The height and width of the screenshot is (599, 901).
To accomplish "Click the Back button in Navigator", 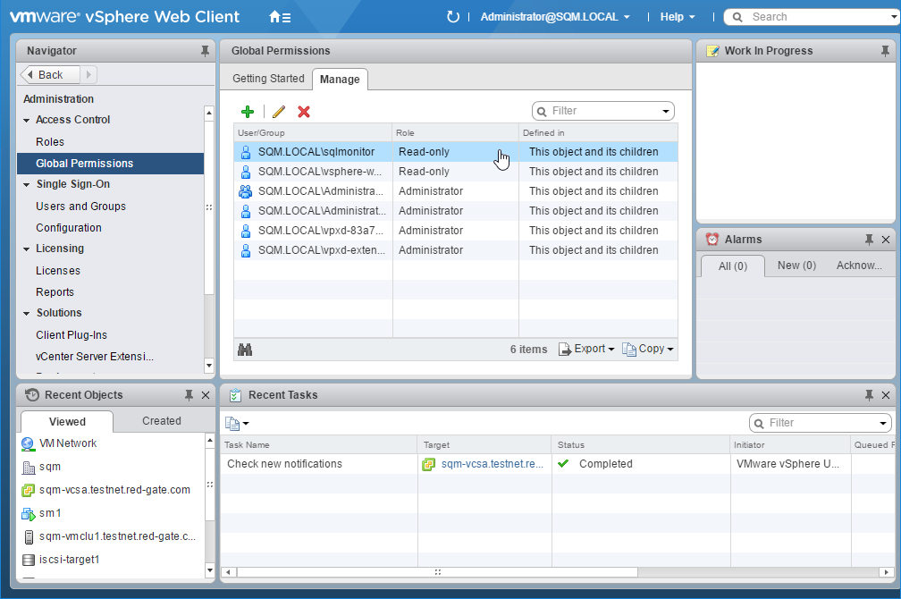I will (x=50, y=75).
